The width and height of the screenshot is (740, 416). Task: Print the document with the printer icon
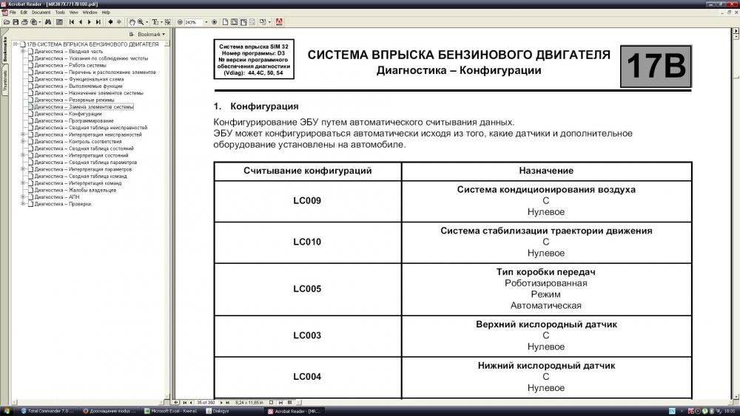(24, 22)
